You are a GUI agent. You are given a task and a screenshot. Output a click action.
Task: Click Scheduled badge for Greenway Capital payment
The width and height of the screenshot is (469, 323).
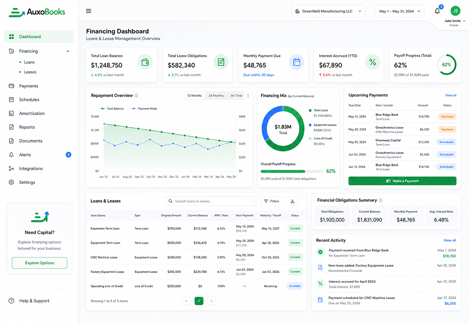tap(446, 142)
